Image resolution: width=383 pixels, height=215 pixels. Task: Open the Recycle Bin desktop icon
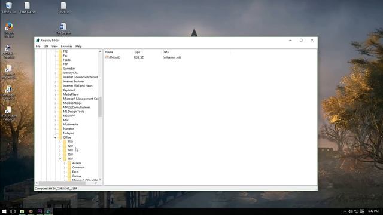click(x=9, y=8)
